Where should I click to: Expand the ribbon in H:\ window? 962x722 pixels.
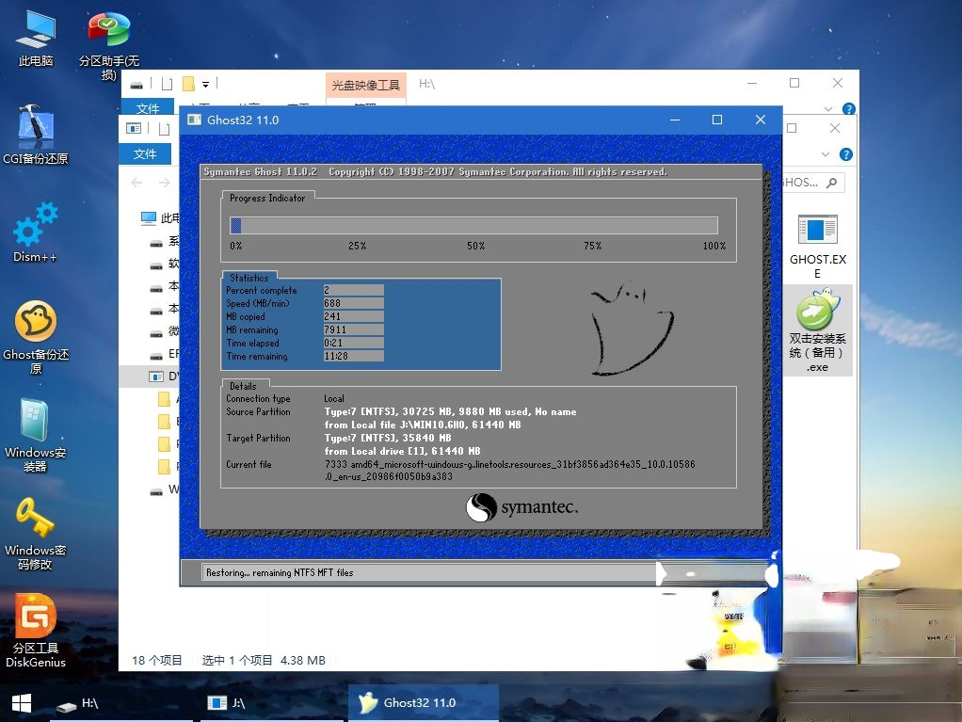click(x=828, y=108)
